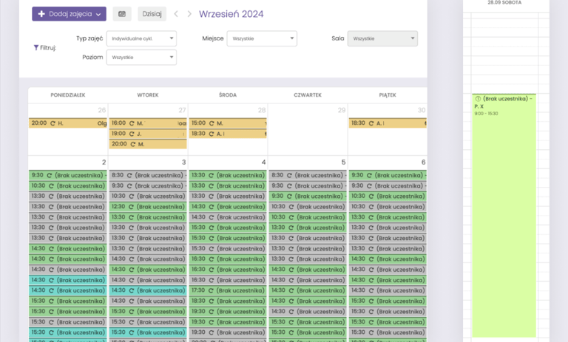
Task: Select day number 29 in the calendar
Action: coord(342,110)
